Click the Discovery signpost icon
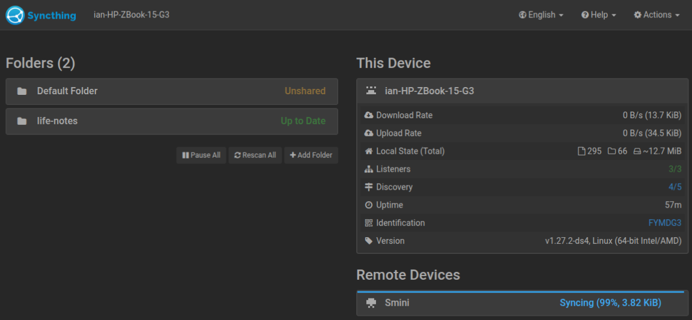This screenshot has height=320, width=692. [369, 187]
